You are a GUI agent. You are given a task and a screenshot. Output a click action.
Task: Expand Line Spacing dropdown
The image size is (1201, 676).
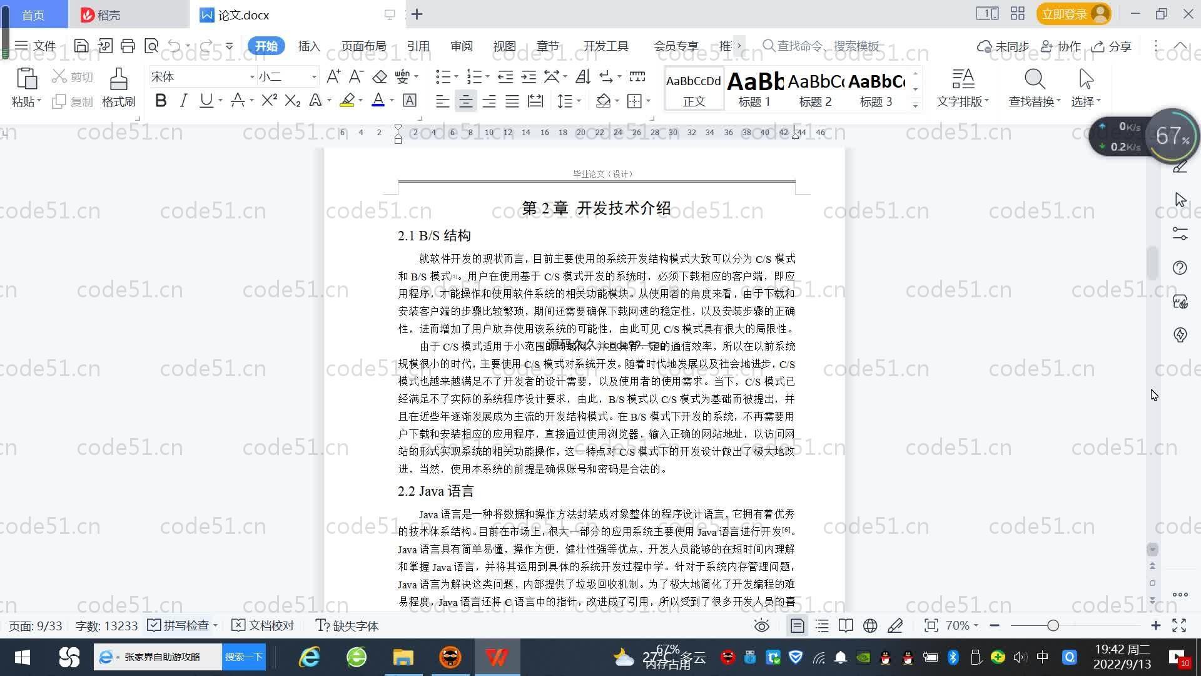click(579, 101)
